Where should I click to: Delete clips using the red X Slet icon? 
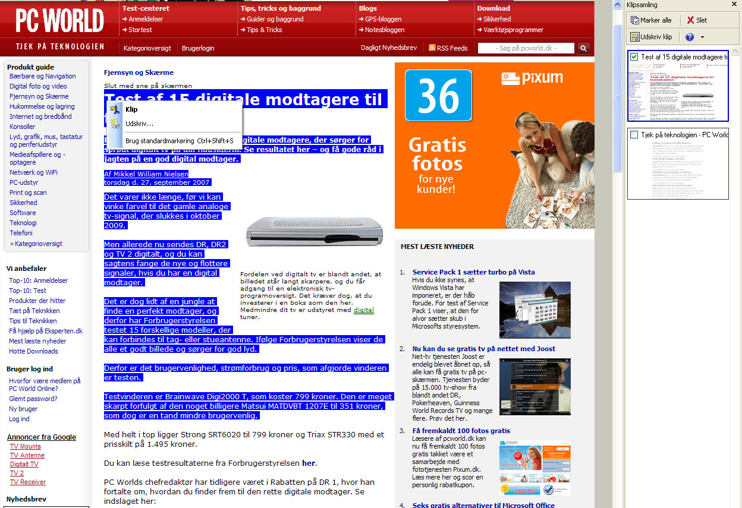pos(691,20)
